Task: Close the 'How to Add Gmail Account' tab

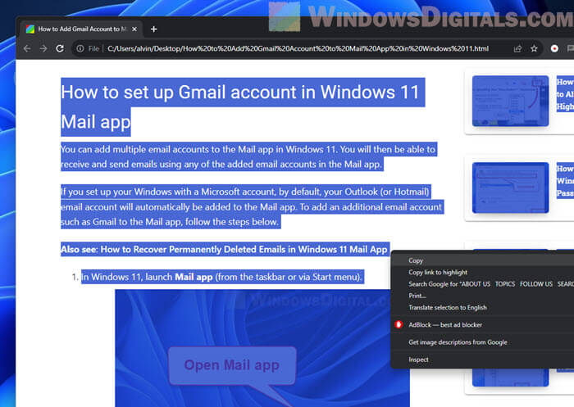Action: pyautogui.click(x=134, y=29)
